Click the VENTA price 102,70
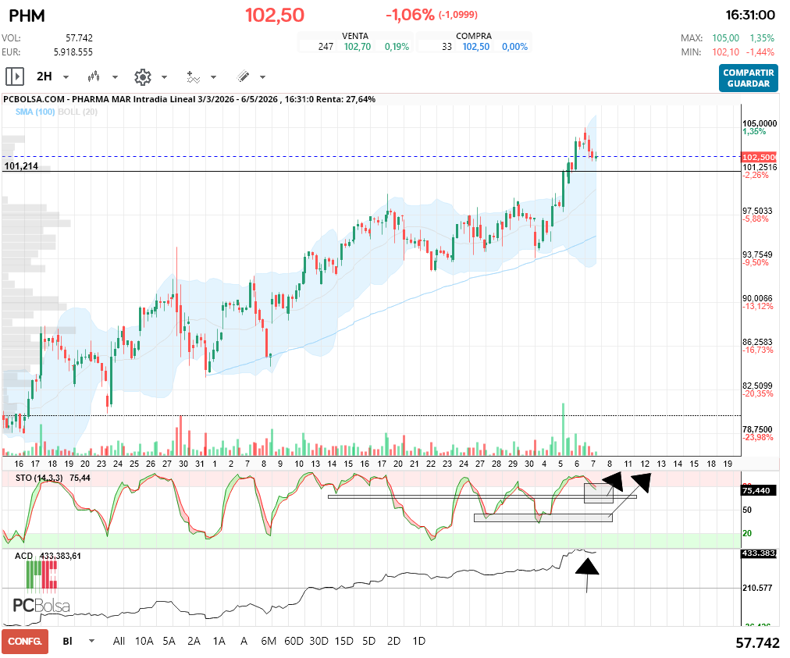The height and width of the screenshot is (658, 790). pos(358,47)
